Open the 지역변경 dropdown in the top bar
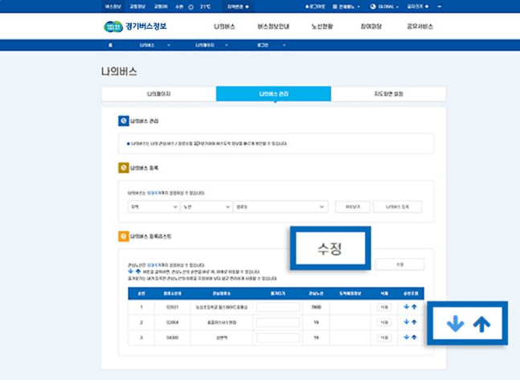This screenshot has height=380, width=520. tap(238, 6)
